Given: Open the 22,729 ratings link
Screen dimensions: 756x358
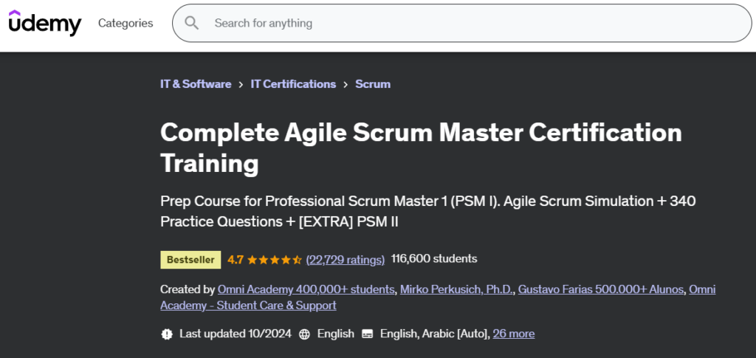Looking at the screenshot, I should click(346, 260).
